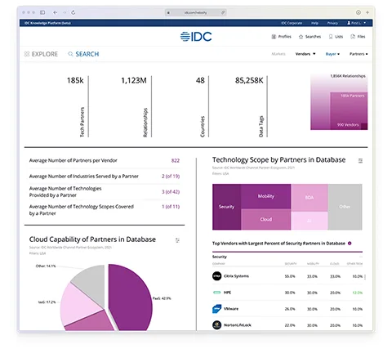The width and height of the screenshot is (392, 349).
Task: Open the Technology Scope chart menu icon
Action: 360,161
